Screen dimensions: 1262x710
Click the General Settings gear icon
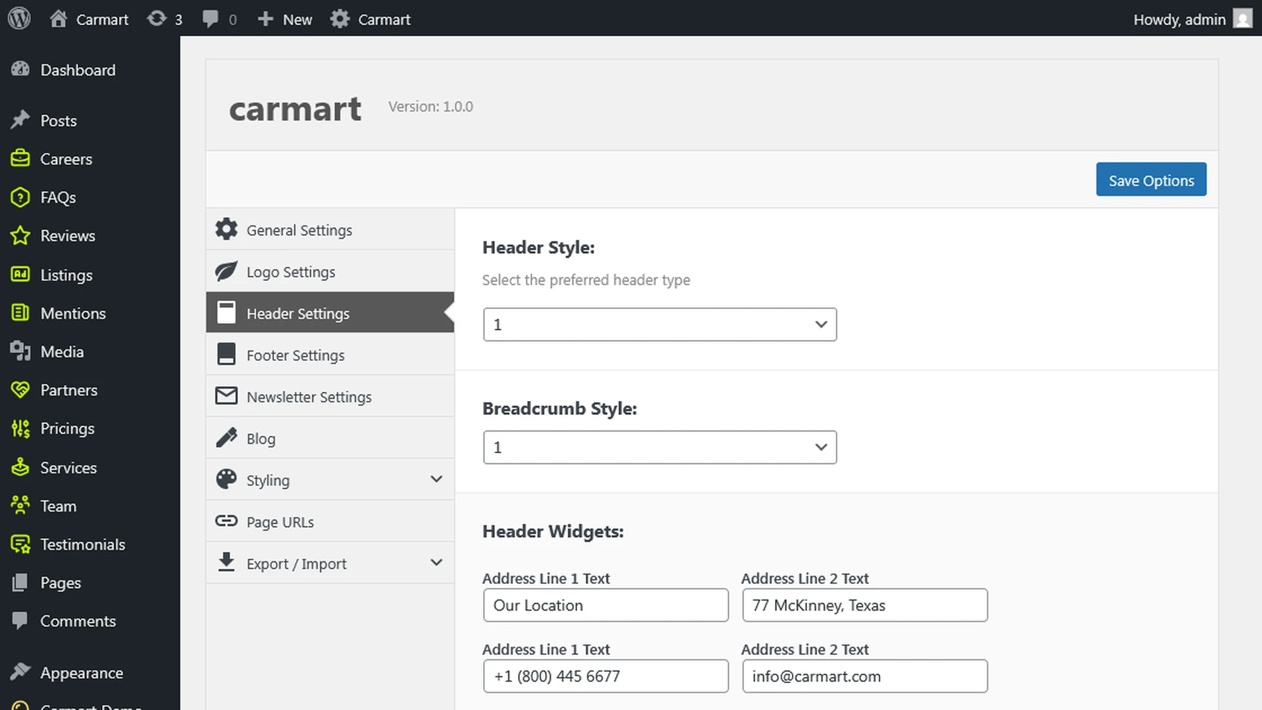click(226, 229)
